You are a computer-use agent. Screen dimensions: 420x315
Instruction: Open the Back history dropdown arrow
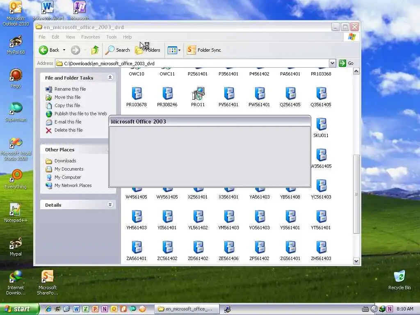[x=64, y=50]
